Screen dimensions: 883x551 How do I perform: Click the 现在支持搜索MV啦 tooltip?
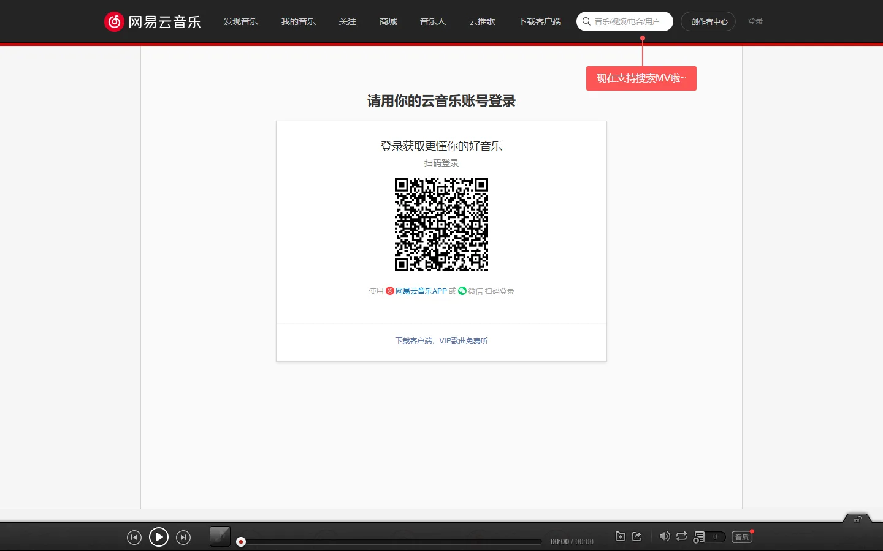click(641, 78)
